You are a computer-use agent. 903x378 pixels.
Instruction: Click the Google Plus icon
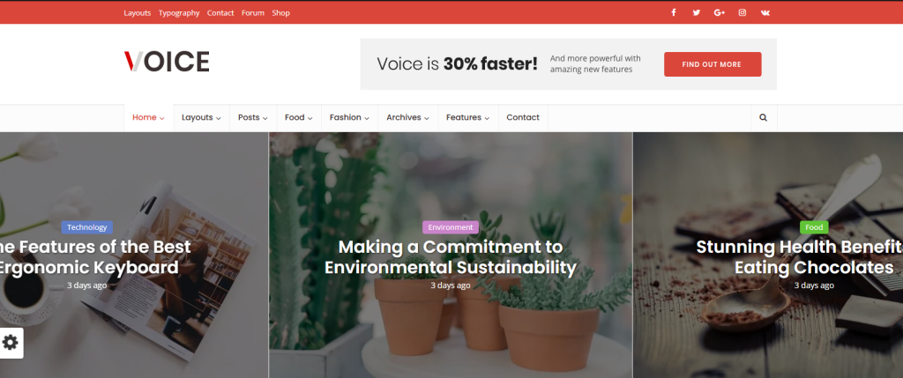click(x=720, y=12)
